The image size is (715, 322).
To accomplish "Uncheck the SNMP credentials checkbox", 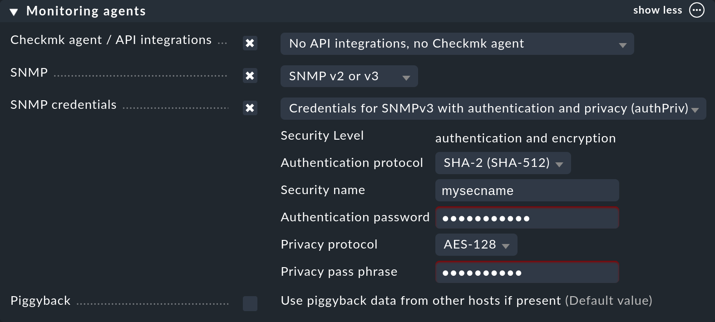I will point(250,108).
